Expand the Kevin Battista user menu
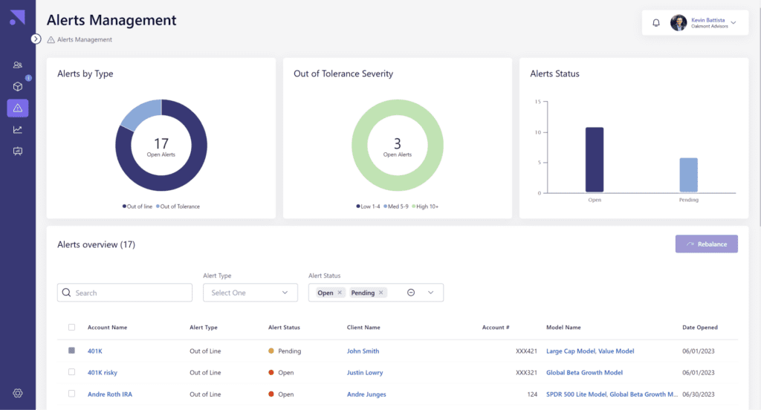 click(x=734, y=23)
